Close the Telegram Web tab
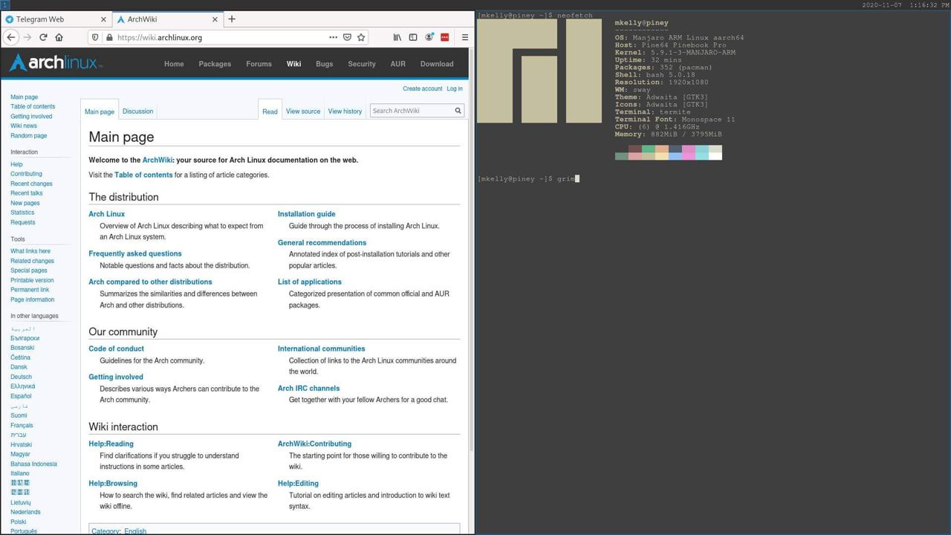 click(x=103, y=19)
